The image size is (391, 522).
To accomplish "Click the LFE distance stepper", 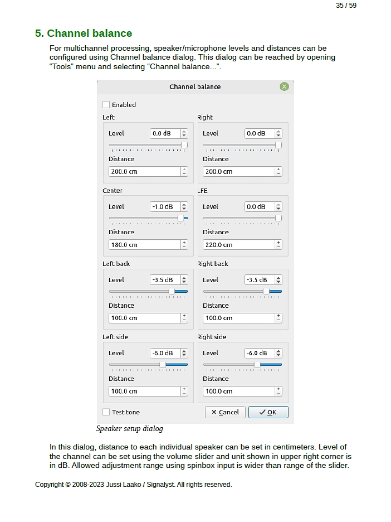I will [278, 245].
